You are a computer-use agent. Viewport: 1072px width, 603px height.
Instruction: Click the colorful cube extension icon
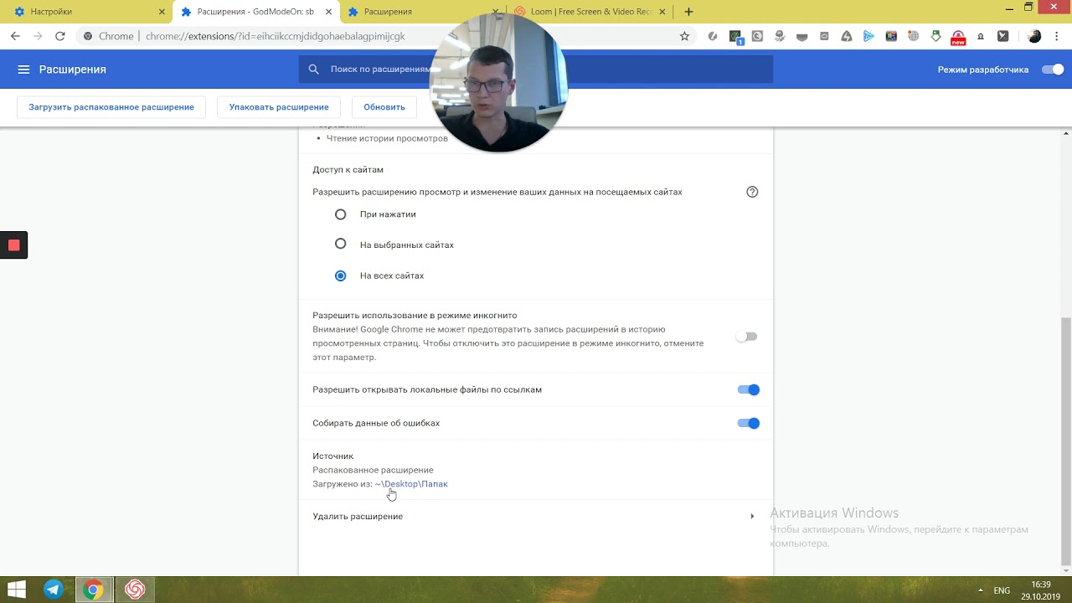(891, 36)
